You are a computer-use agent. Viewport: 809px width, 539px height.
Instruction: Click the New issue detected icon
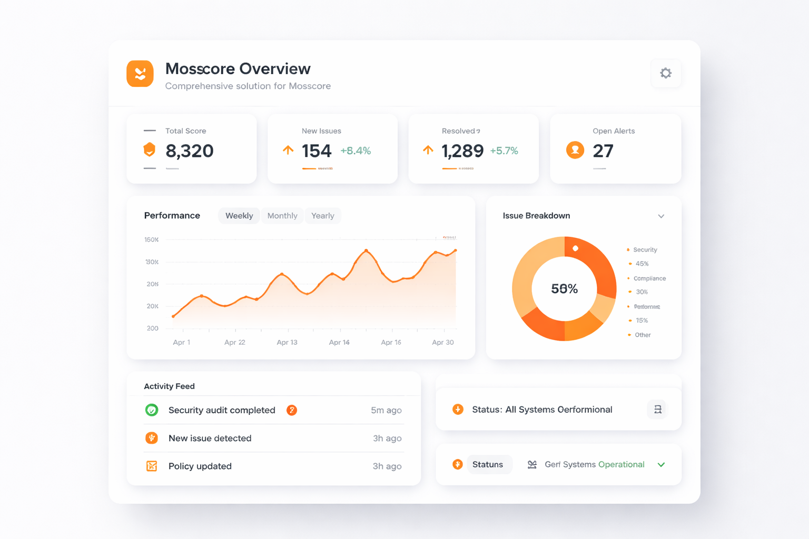152,438
